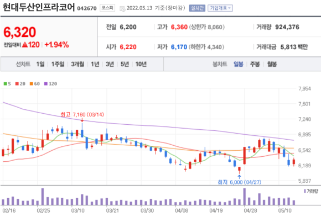321x217 pixels.
Task: Click the +1.94% change value
Action: point(56,45)
